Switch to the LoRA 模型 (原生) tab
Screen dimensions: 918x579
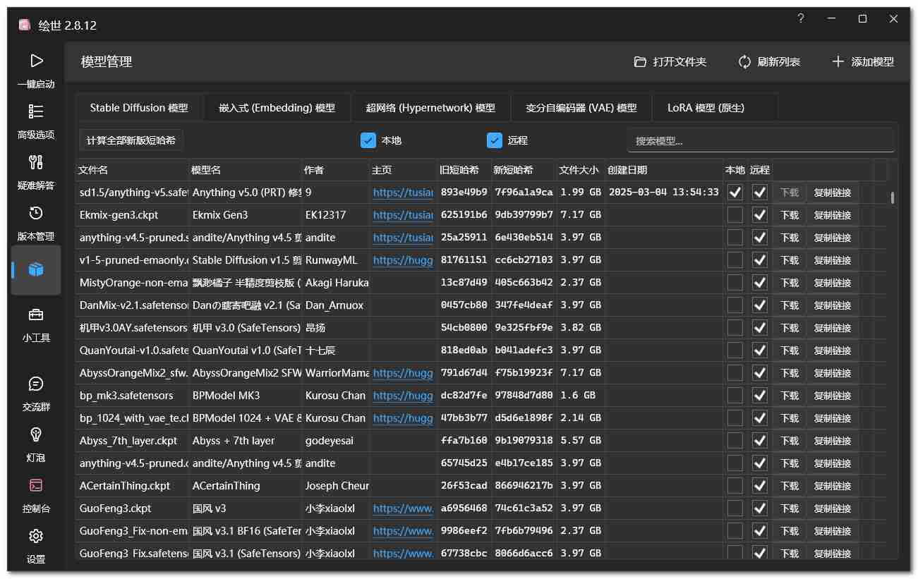point(706,108)
